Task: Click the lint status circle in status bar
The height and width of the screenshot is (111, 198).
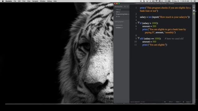Action: tap(183, 102)
